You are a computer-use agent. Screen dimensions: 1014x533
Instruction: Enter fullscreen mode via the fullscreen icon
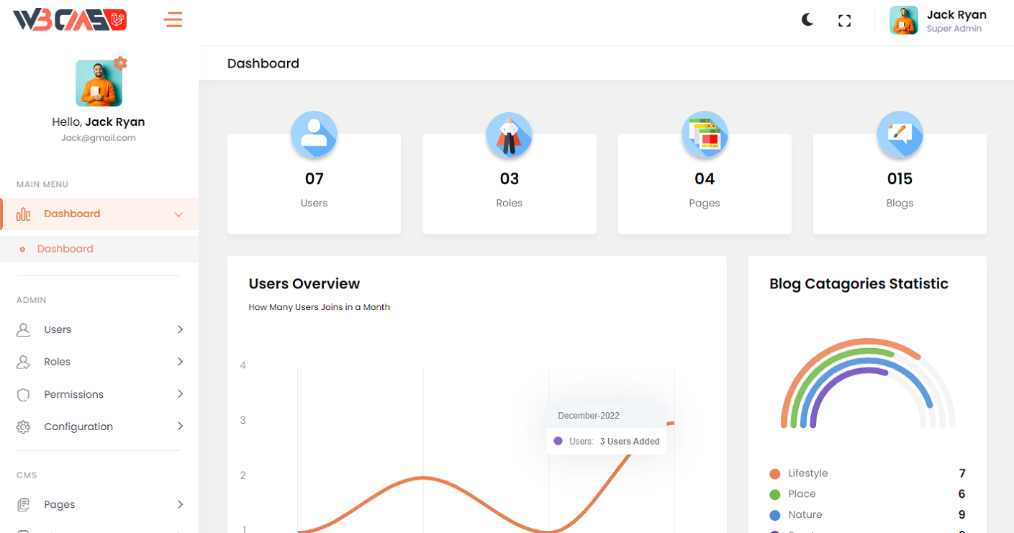(x=845, y=21)
